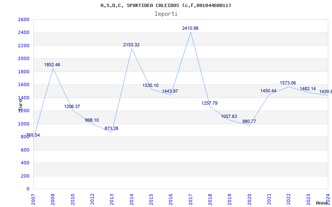Click the 980.77 data label
This screenshot has height=207, width=332.
click(249, 121)
